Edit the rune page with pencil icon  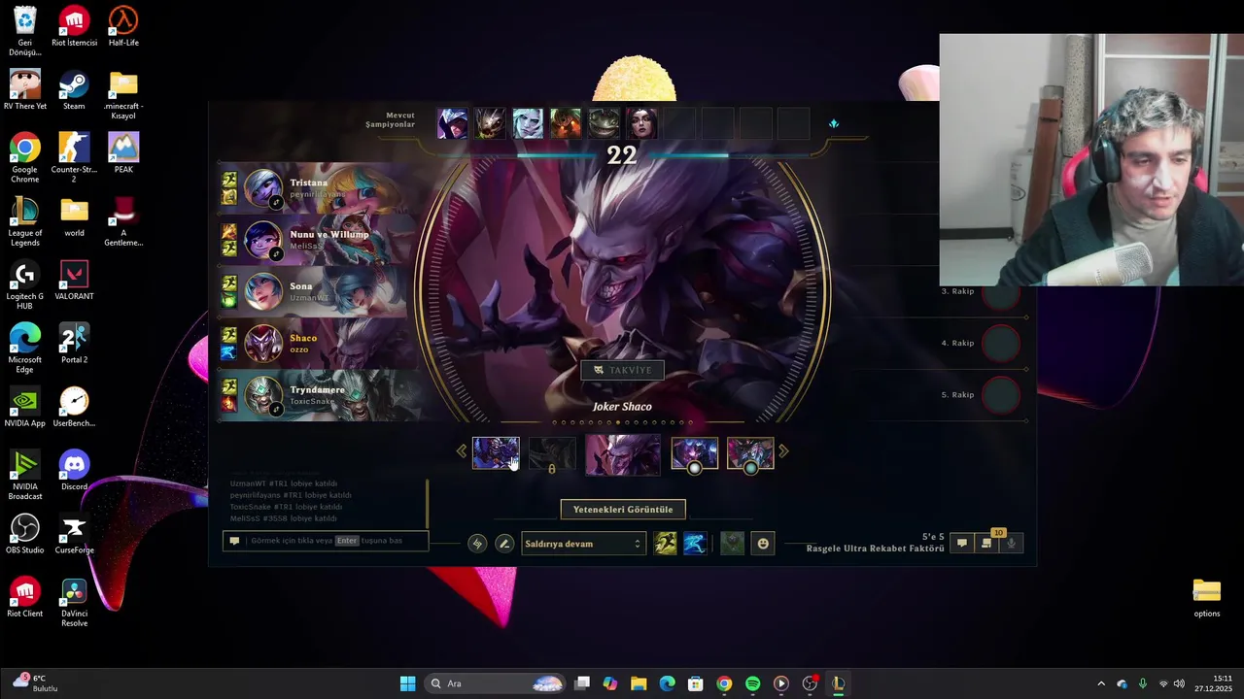click(504, 544)
